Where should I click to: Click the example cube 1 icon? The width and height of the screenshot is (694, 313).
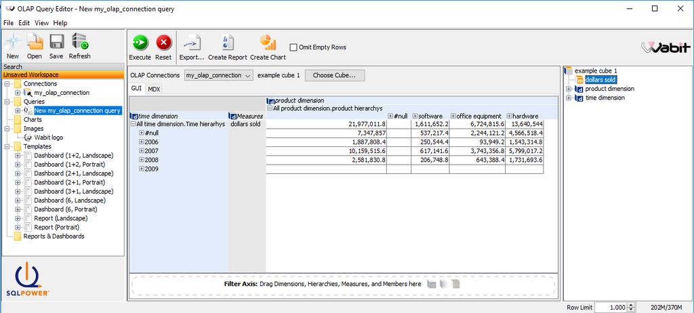click(x=569, y=71)
